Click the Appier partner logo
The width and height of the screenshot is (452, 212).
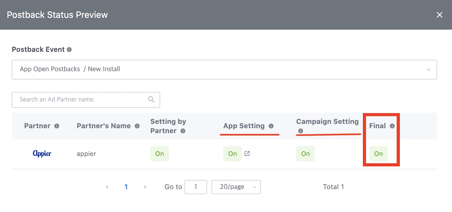coord(42,154)
